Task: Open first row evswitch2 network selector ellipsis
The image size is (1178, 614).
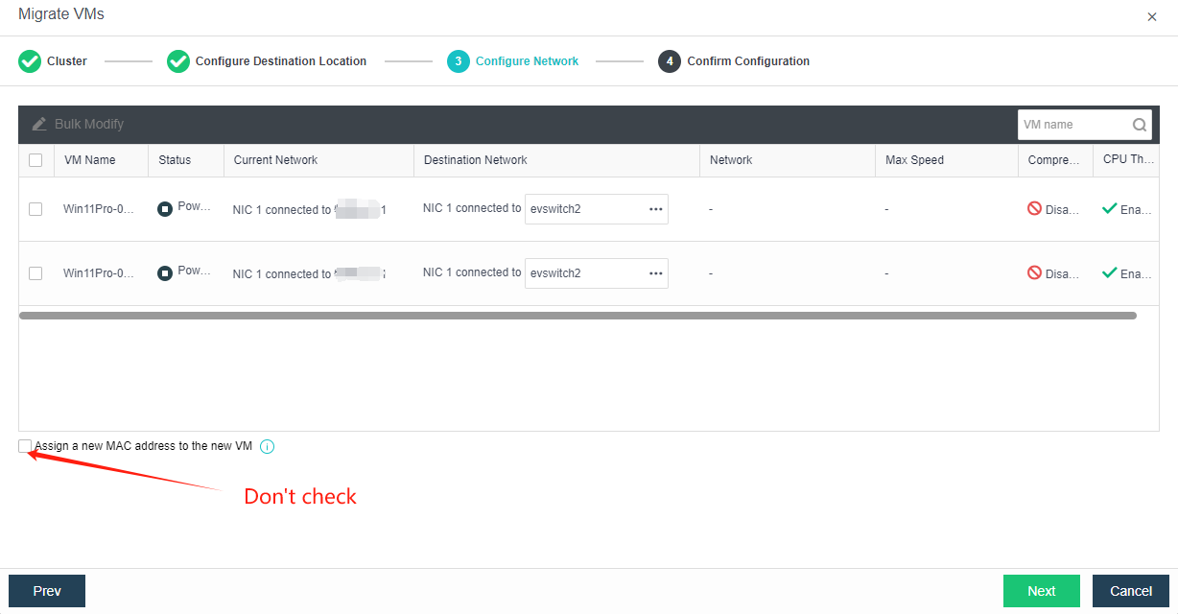Action: 656,209
